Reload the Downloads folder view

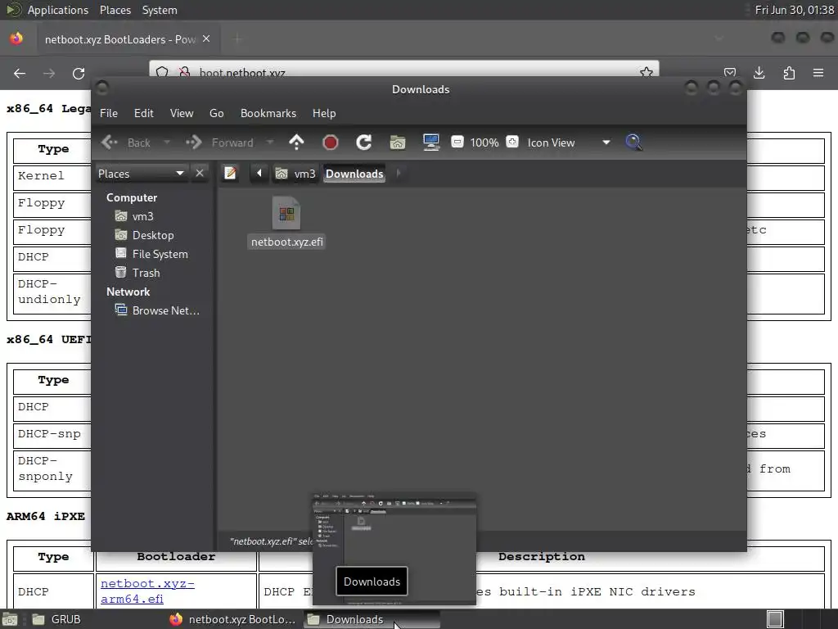[364, 143]
